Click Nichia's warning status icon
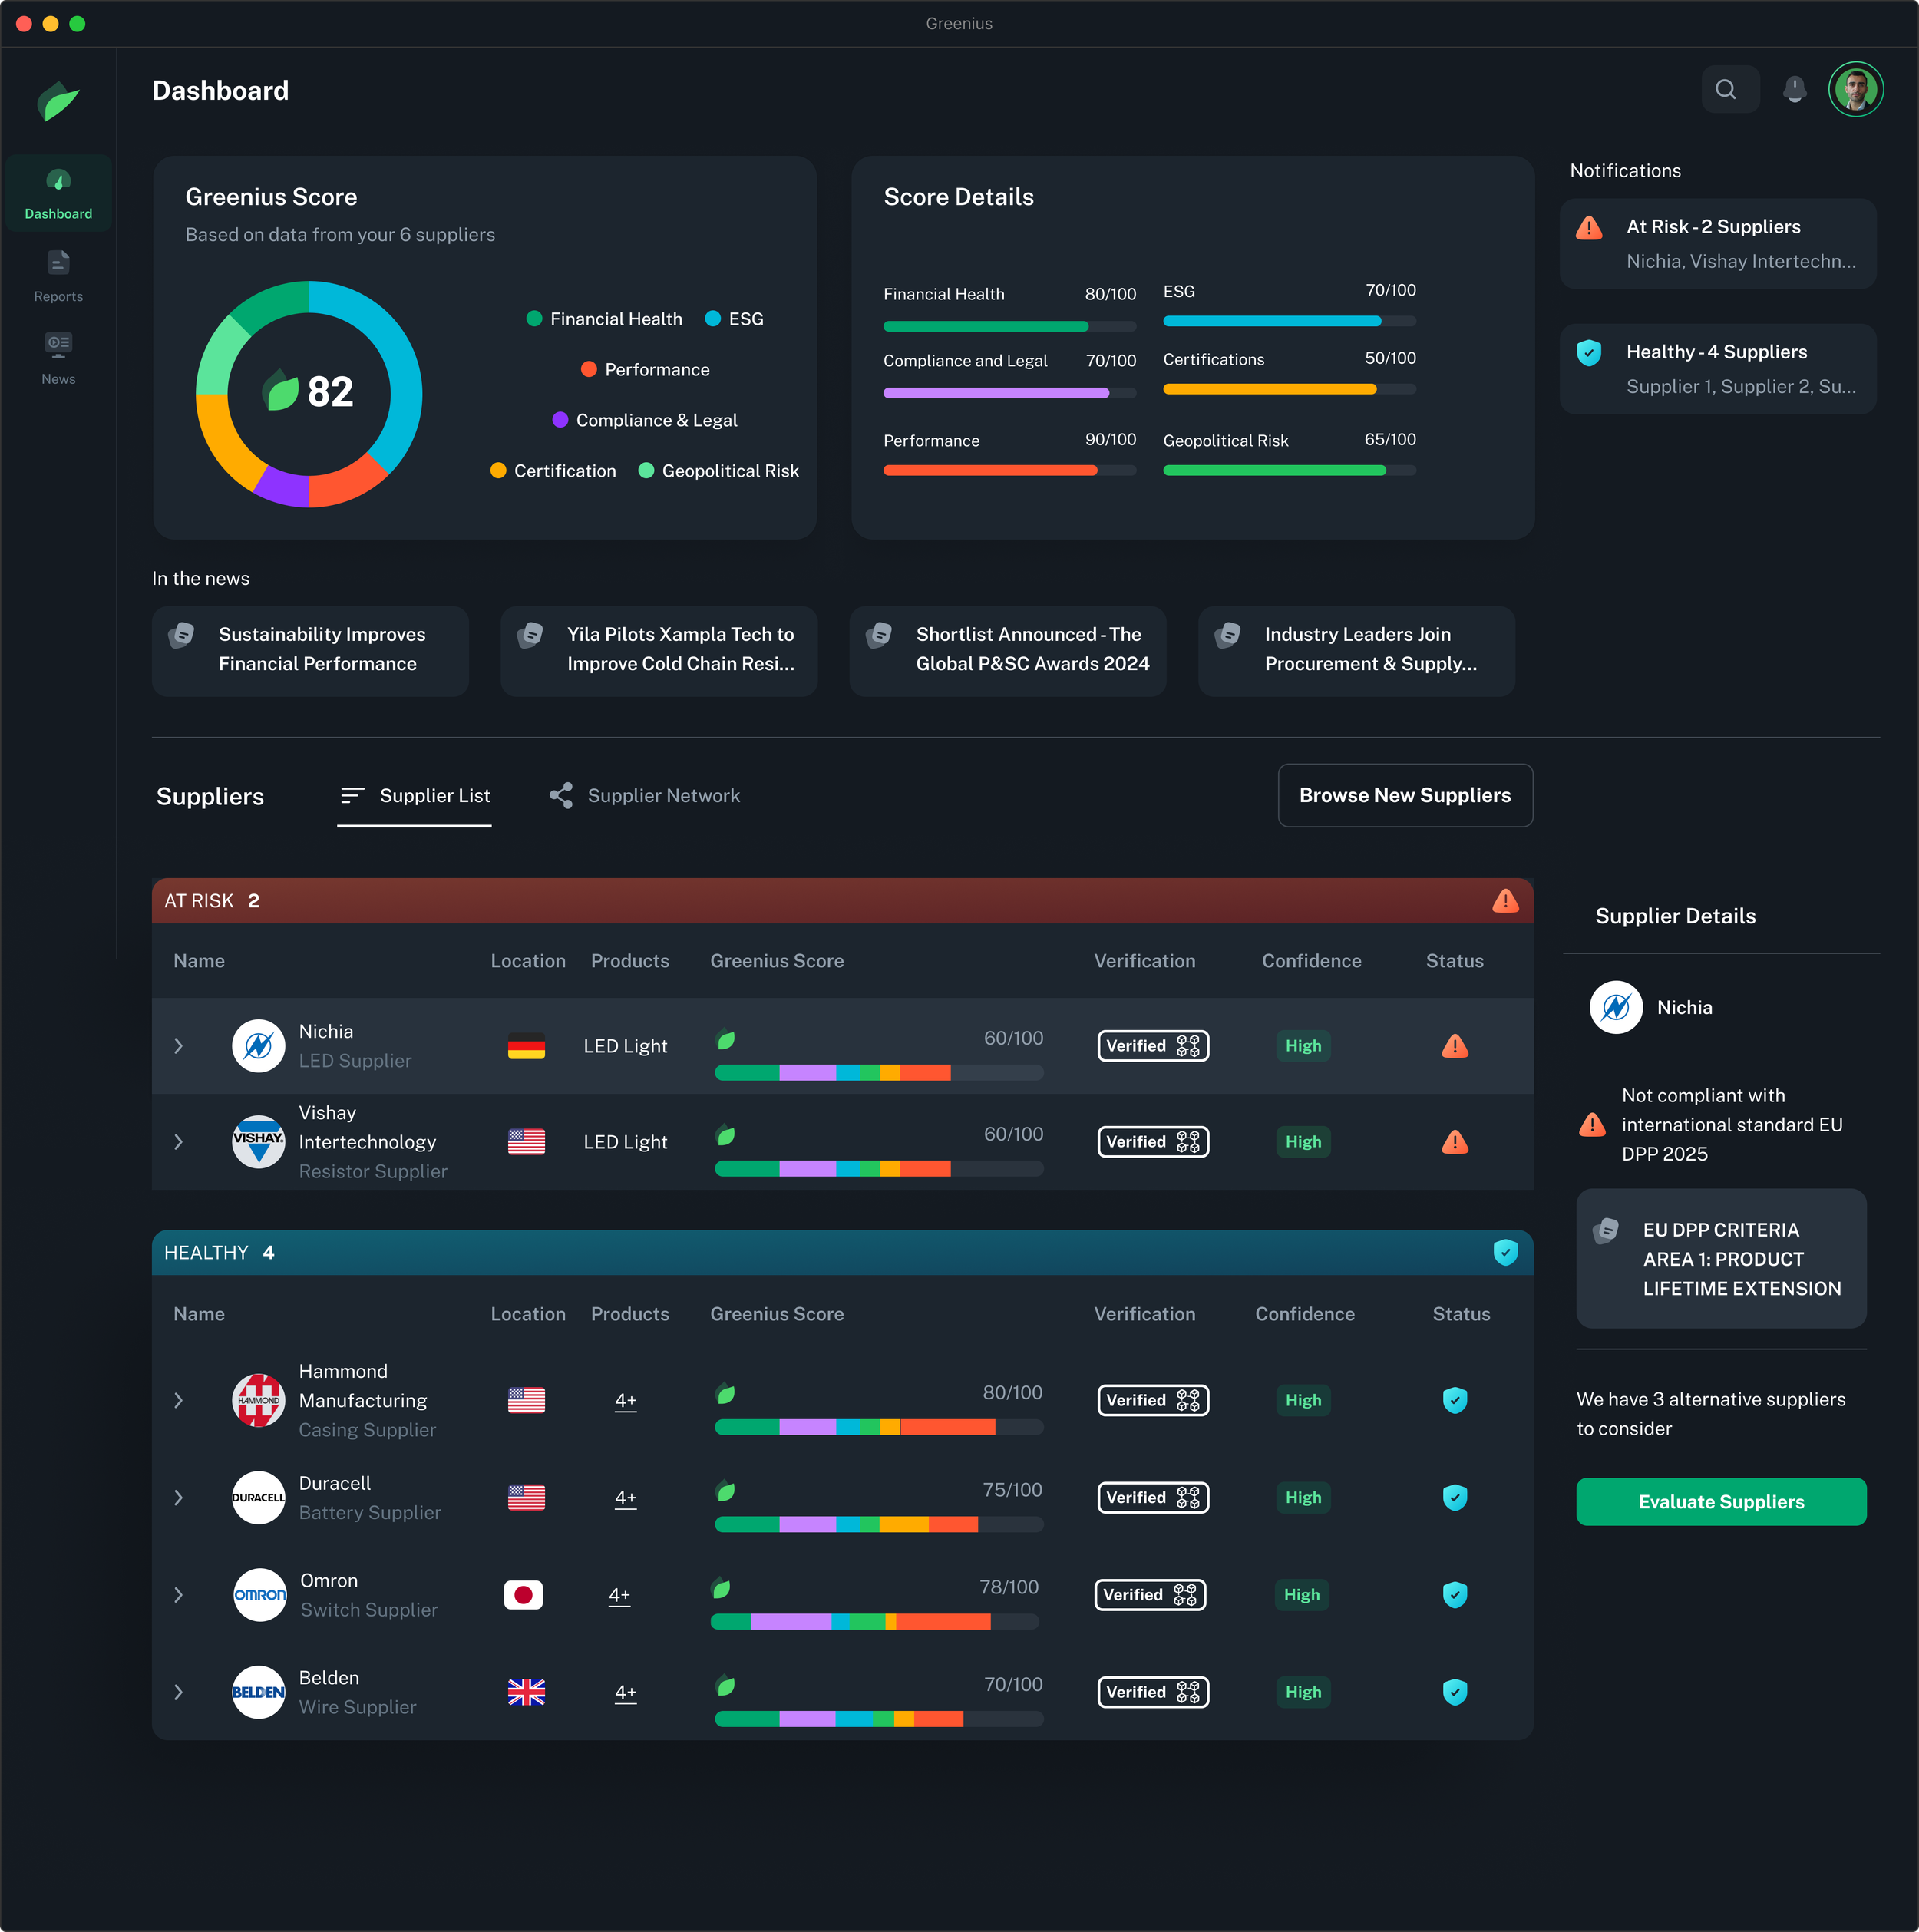 point(1454,1047)
